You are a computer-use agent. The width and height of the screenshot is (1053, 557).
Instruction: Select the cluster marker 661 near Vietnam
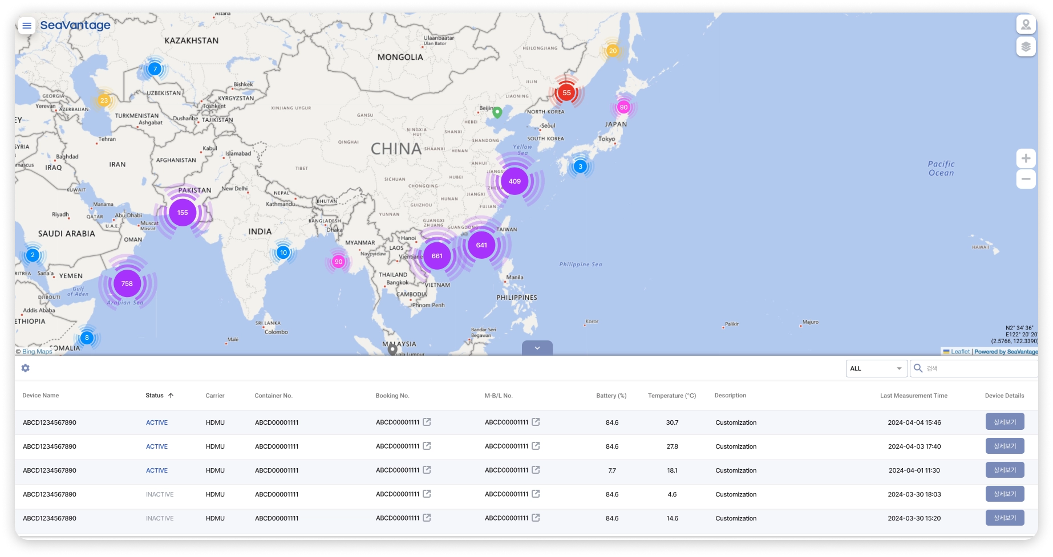pyautogui.click(x=437, y=256)
